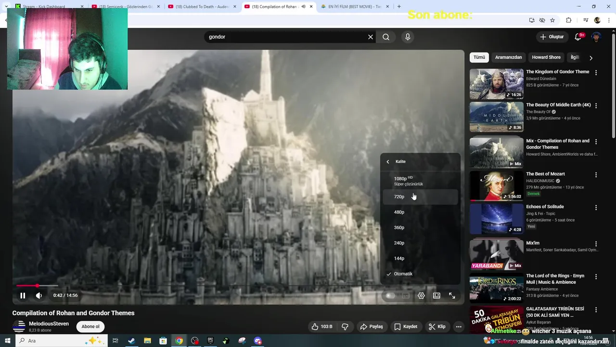The height and width of the screenshot is (347, 616).
Task: Open the player settings gear
Action: [x=421, y=295]
